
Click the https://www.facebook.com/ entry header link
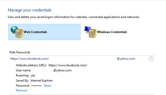coord(30,59)
